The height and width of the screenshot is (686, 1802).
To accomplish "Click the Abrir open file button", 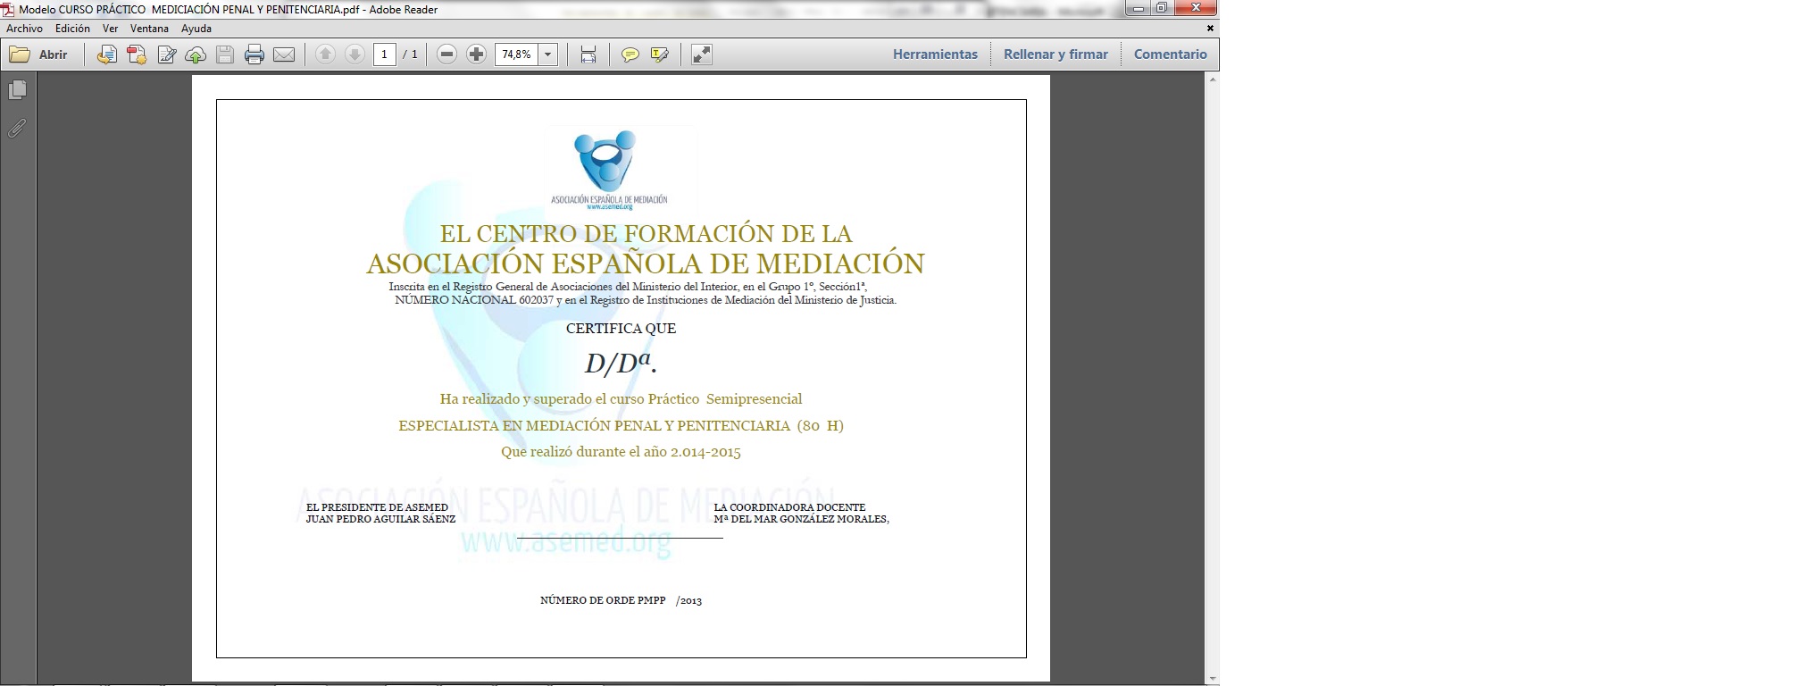I will (39, 54).
